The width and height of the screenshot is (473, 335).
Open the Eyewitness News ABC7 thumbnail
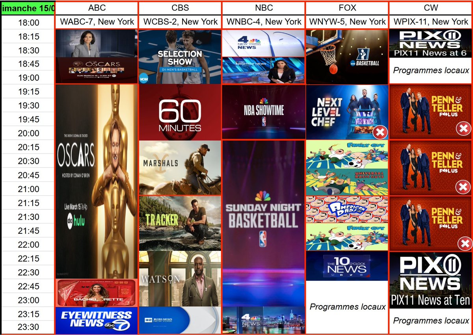point(97,320)
